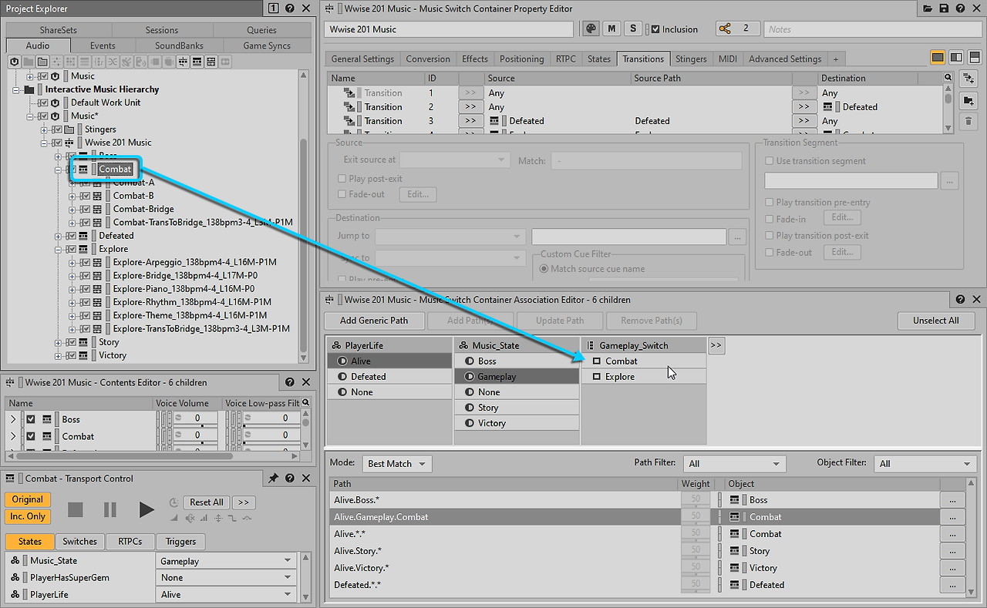Click the Pause button in Transport Control

[x=110, y=509]
